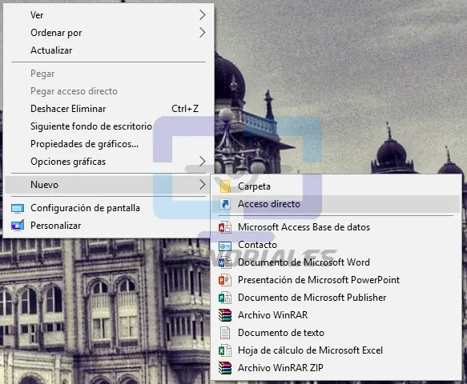Create new Documento de Microsoft Publisher
The image size is (467, 384).
pyautogui.click(x=336, y=298)
